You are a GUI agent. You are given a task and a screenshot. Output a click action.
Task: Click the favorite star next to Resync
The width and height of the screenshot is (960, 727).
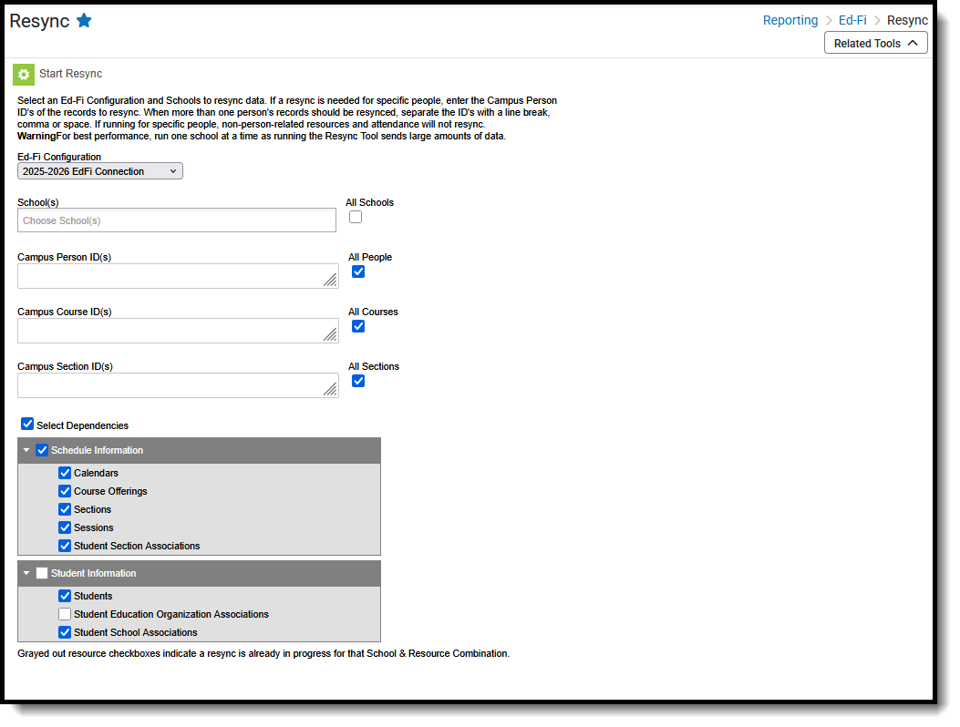pyautogui.click(x=84, y=21)
